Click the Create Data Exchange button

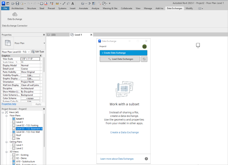[123, 53]
